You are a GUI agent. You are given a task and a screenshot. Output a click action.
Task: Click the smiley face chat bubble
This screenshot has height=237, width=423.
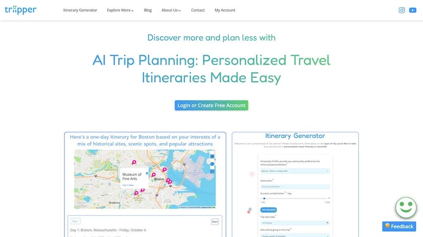click(406, 207)
